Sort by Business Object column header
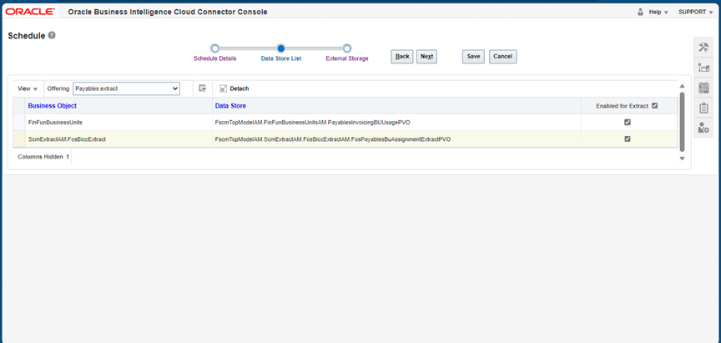Image resolution: width=721 pixels, height=343 pixels. [53, 106]
